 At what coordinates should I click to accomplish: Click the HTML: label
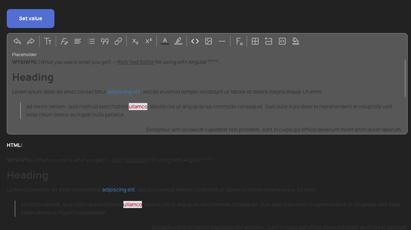click(15, 145)
